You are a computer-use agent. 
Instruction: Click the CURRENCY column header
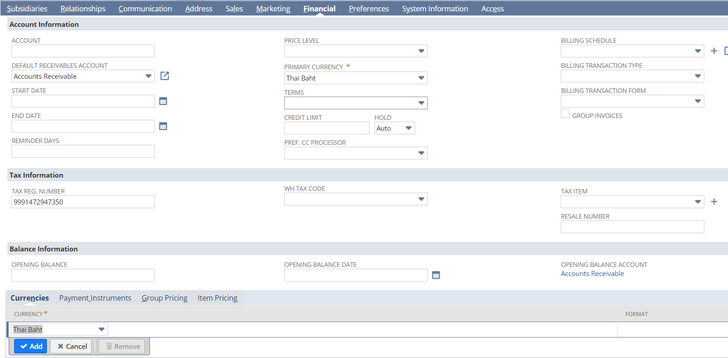[x=28, y=314]
